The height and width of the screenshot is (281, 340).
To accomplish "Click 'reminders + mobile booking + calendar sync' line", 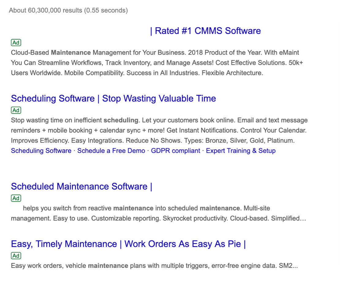I will 159,130.
